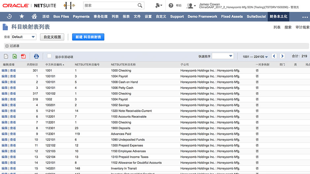
Task: Export the list to Excel icon
Action: click(15, 56)
